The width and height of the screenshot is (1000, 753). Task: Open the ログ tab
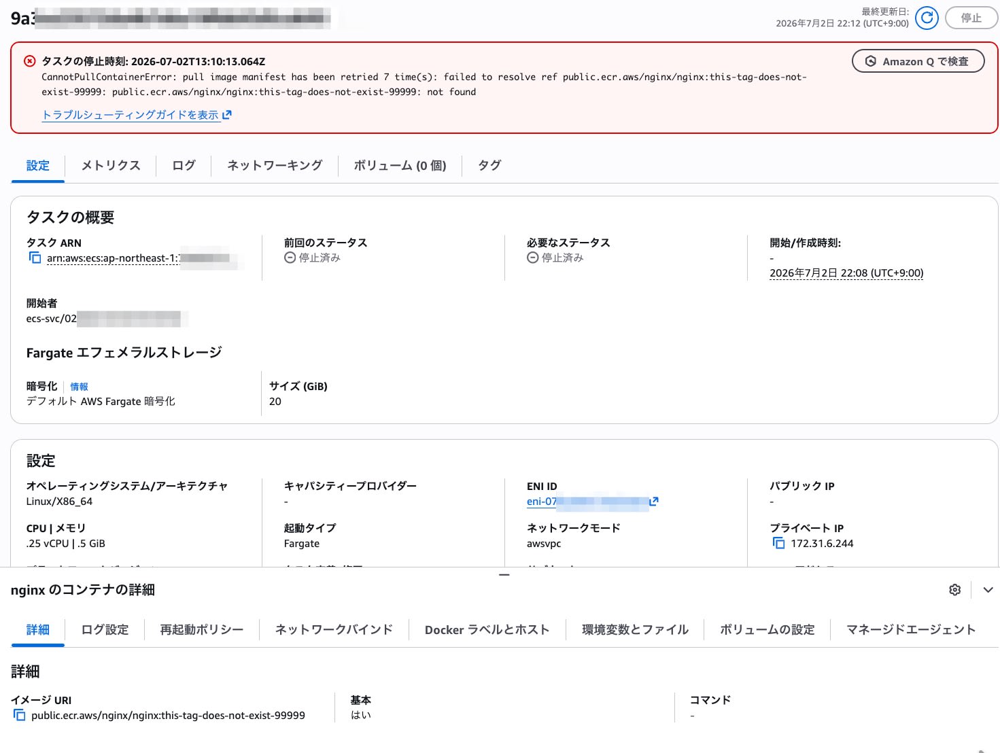[x=184, y=165]
